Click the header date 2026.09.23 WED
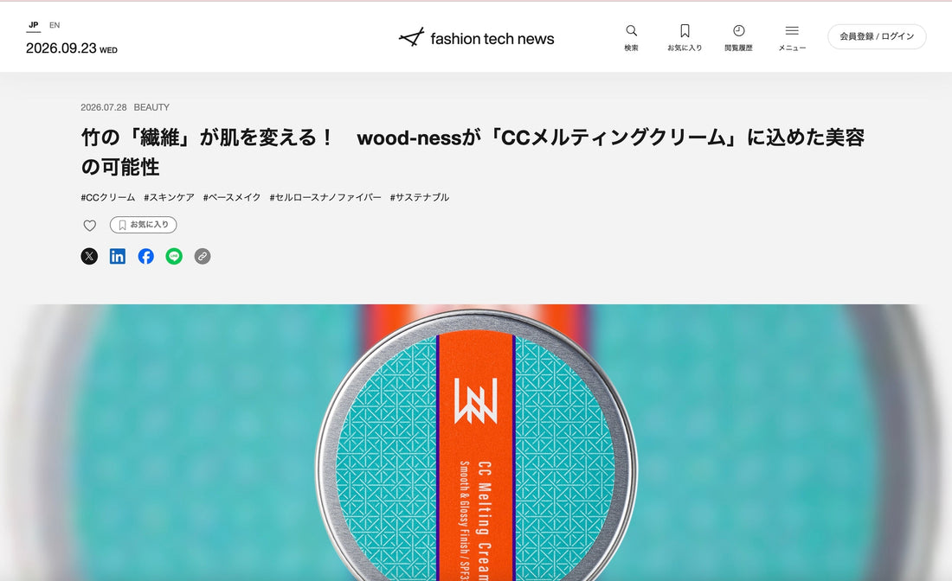This screenshot has height=581, width=952. pos(72,48)
